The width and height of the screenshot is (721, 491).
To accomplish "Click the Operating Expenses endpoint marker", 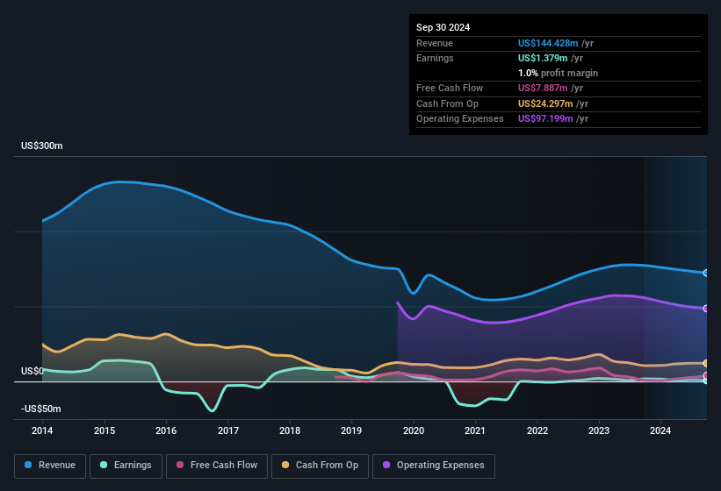I will [706, 308].
